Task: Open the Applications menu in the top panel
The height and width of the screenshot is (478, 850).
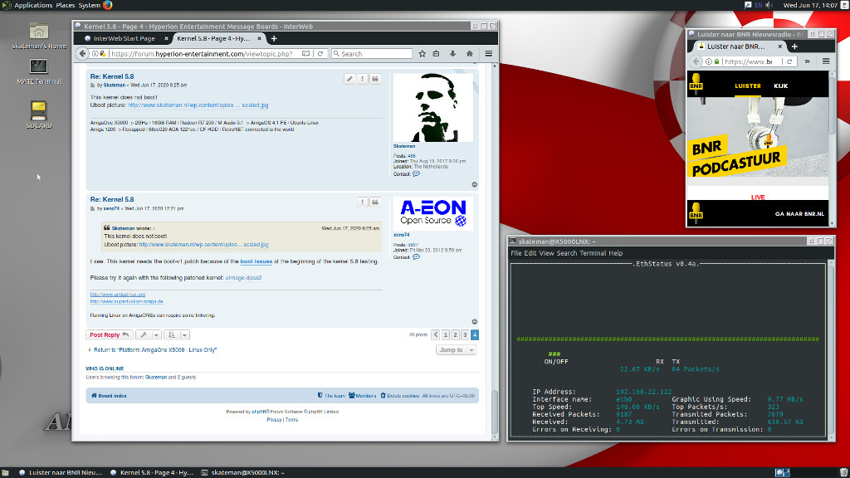Action: coord(33,5)
